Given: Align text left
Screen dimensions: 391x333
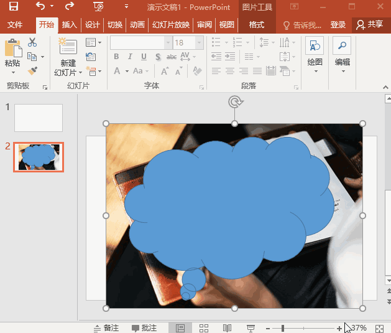Looking at the screenshot, I should click(216, 71).
